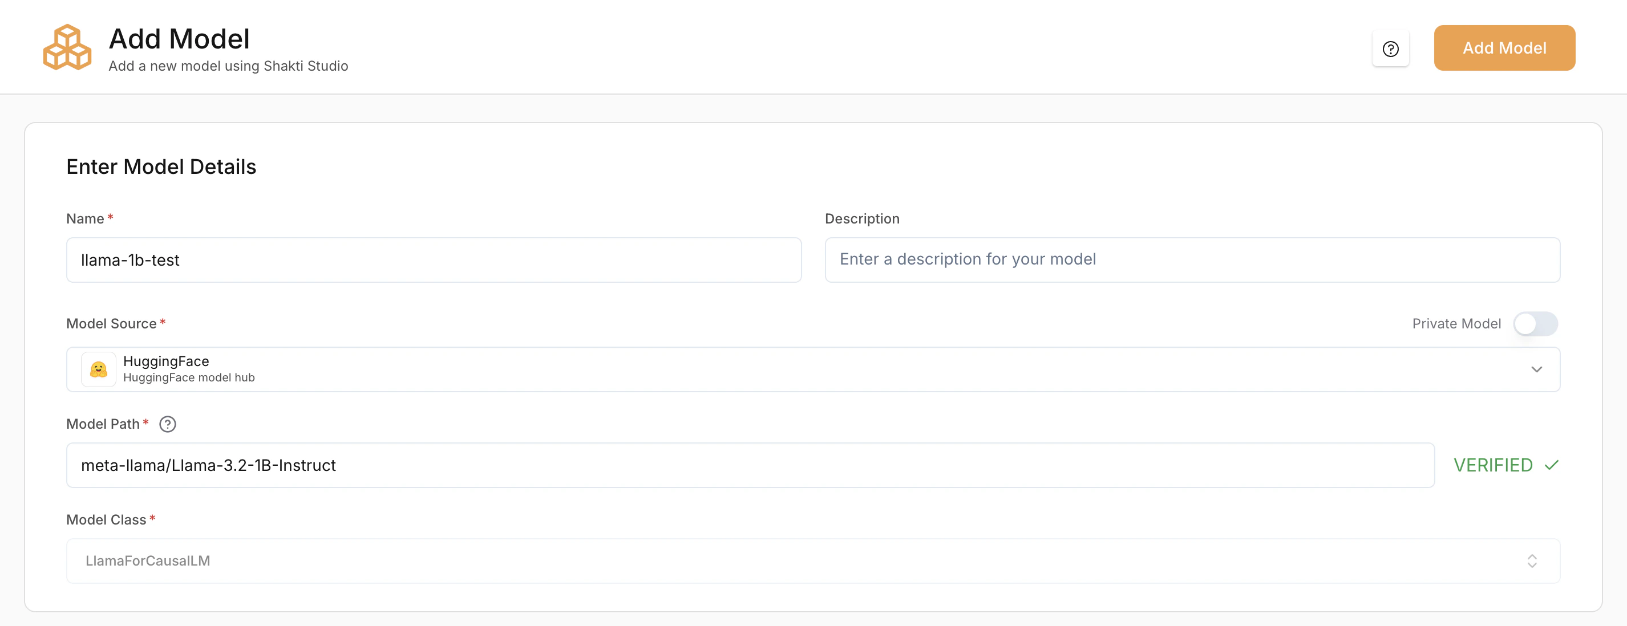Open the help icon in the top bar
Screen dimensions: 1627x626
click(1391, 48)
